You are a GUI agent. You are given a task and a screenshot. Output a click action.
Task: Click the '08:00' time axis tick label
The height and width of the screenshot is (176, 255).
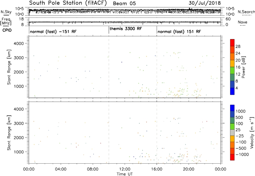(x=93, y=169)
